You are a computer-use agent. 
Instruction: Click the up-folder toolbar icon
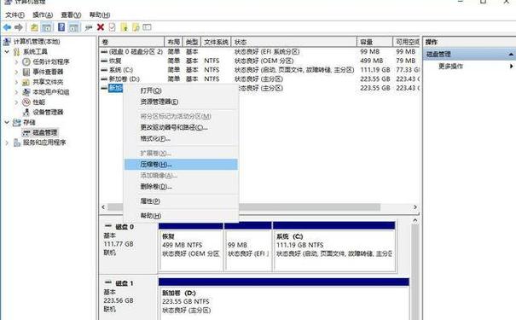click(34, 27)
